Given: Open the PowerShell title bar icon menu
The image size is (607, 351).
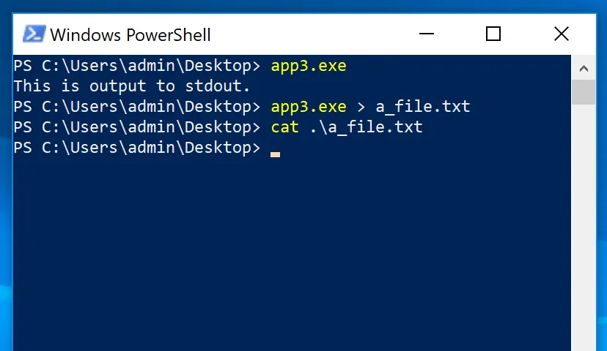Looking at the screenshot, I should (34, 34).
